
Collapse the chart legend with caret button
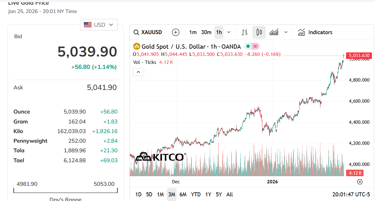(138, 72)
